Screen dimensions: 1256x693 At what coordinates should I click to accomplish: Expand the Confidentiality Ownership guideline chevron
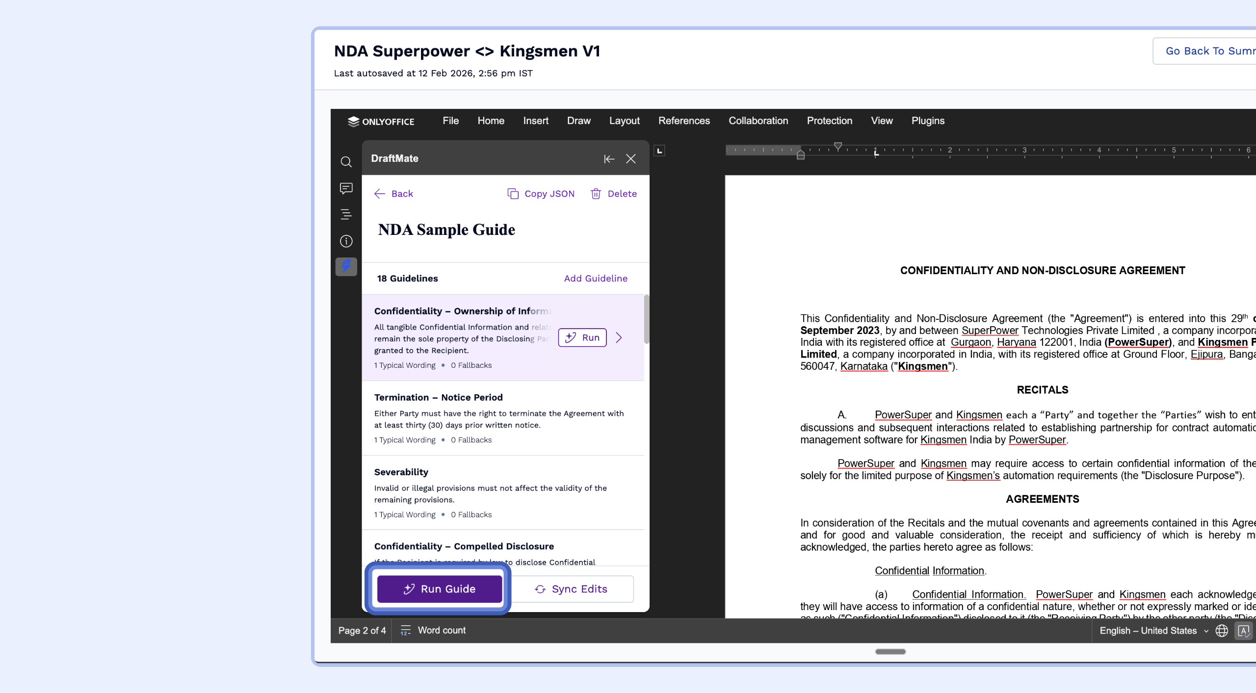point(619,337)
